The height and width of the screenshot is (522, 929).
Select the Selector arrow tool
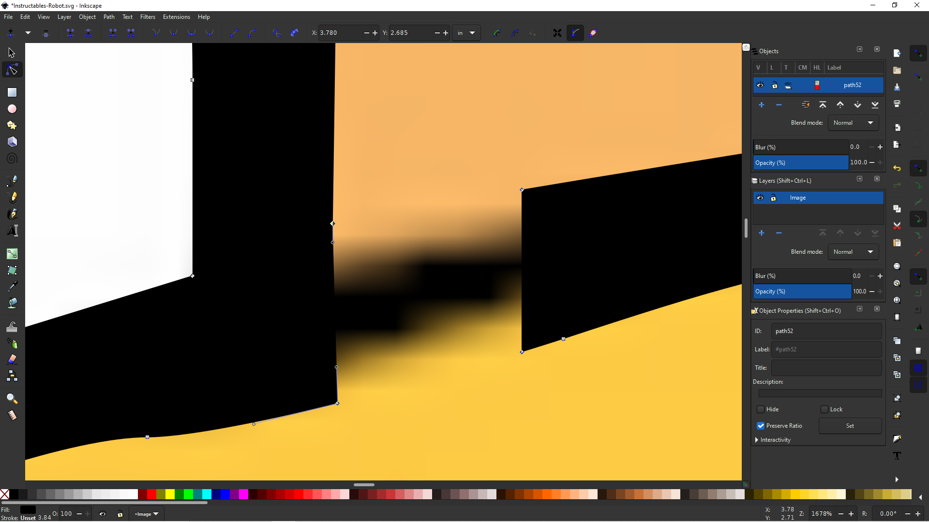pos(12,53)
